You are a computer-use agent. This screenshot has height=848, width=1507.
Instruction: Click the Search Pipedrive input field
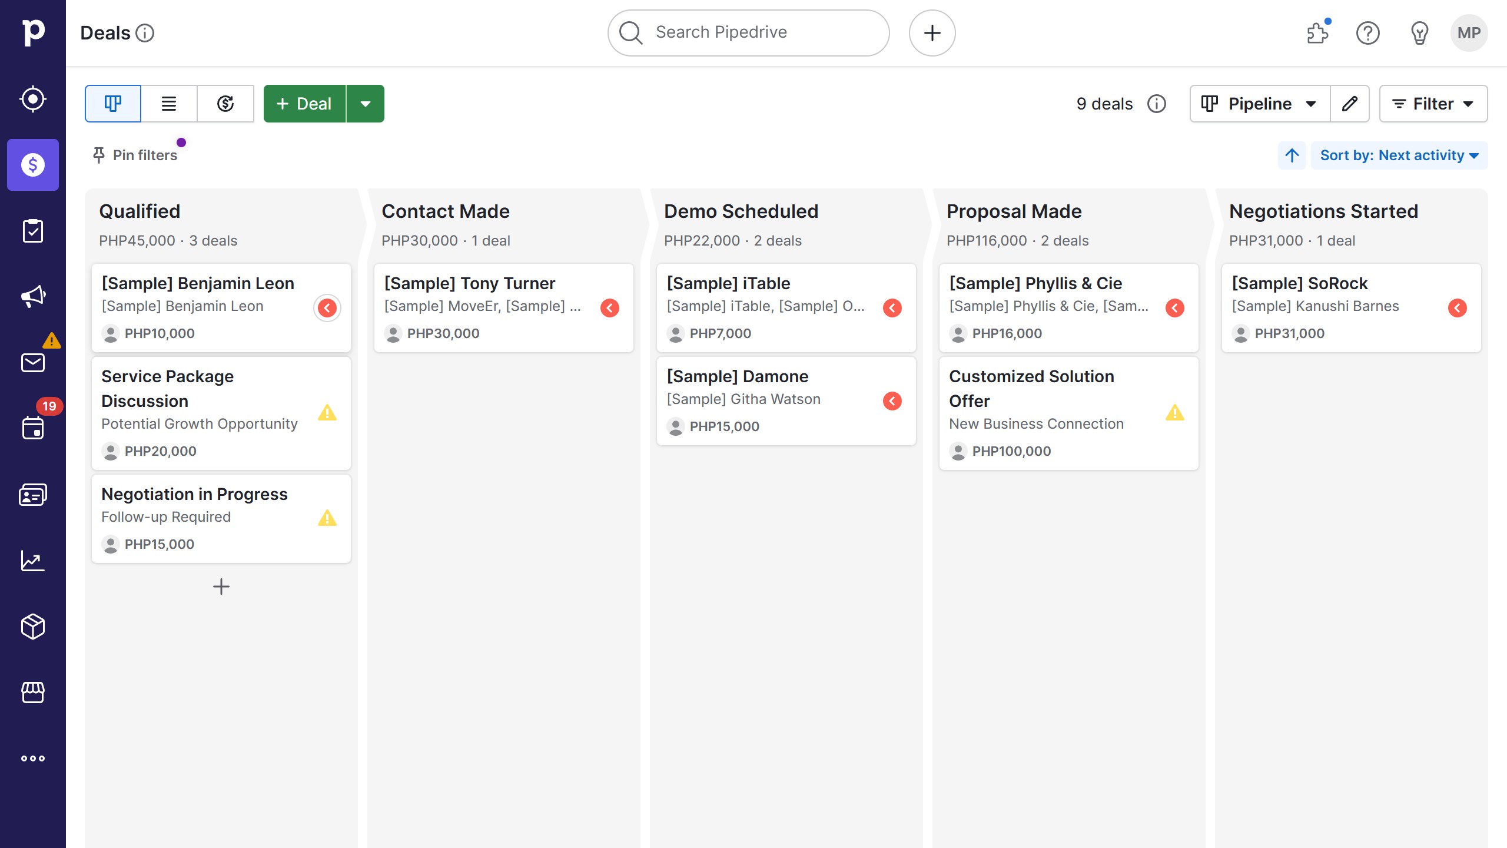[x=748, y=32]
